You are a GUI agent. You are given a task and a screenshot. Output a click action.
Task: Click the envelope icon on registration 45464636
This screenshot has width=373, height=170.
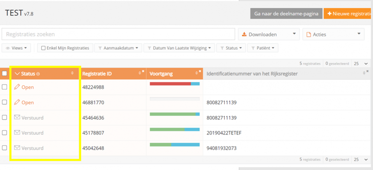pyautogui.click(x=17, y=118)
